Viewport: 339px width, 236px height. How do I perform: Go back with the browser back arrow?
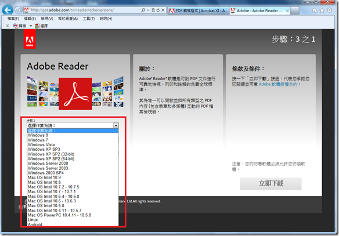click(8, 10)
